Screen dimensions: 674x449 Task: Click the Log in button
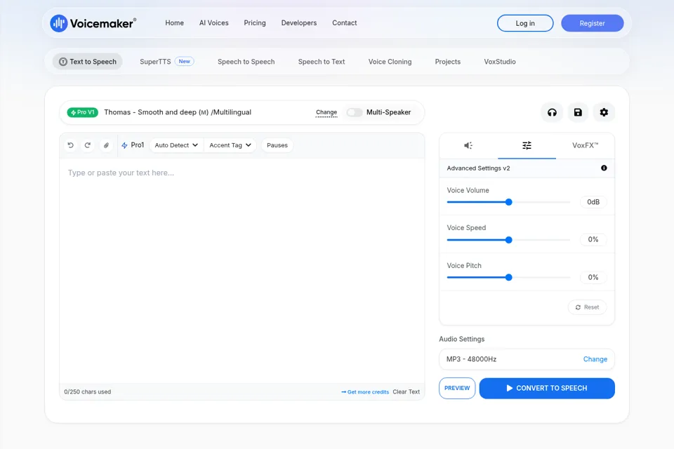coord(525,23)
